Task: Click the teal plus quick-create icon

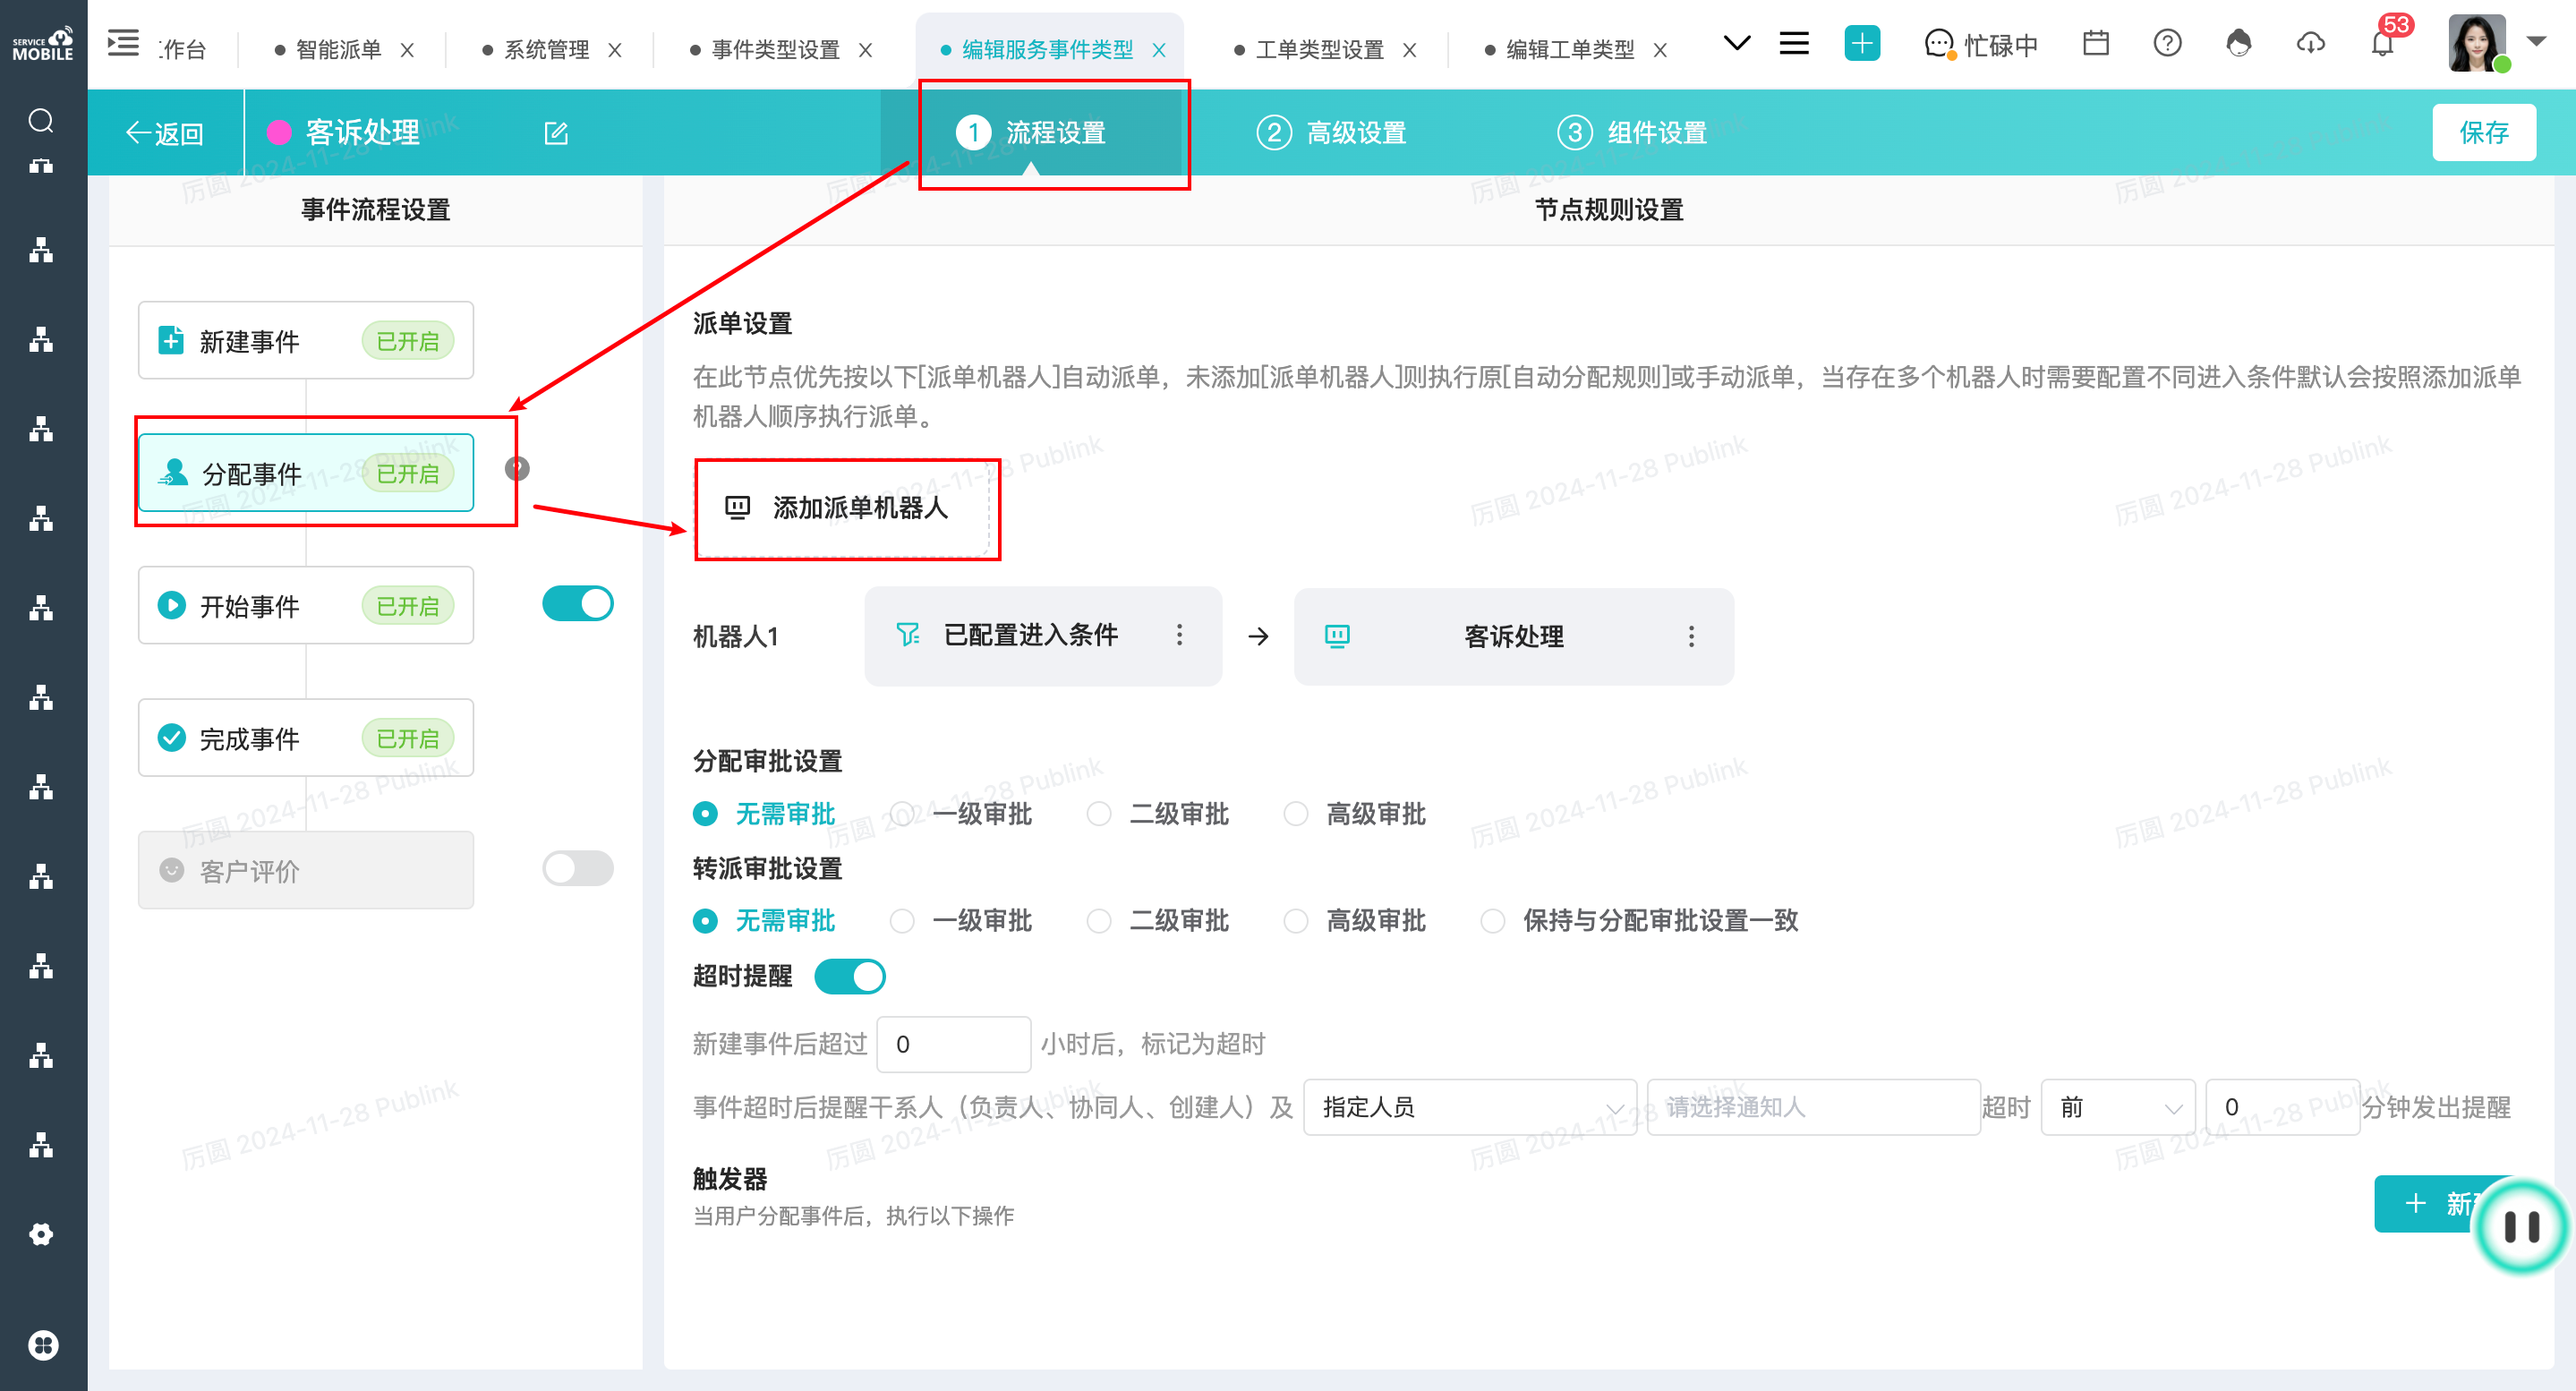Action: 1862,43
